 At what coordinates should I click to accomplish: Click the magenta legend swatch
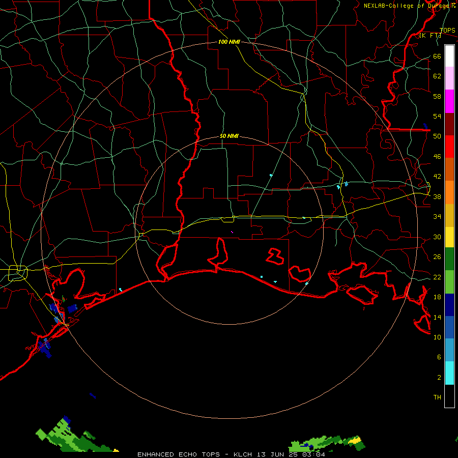[449, 101]
